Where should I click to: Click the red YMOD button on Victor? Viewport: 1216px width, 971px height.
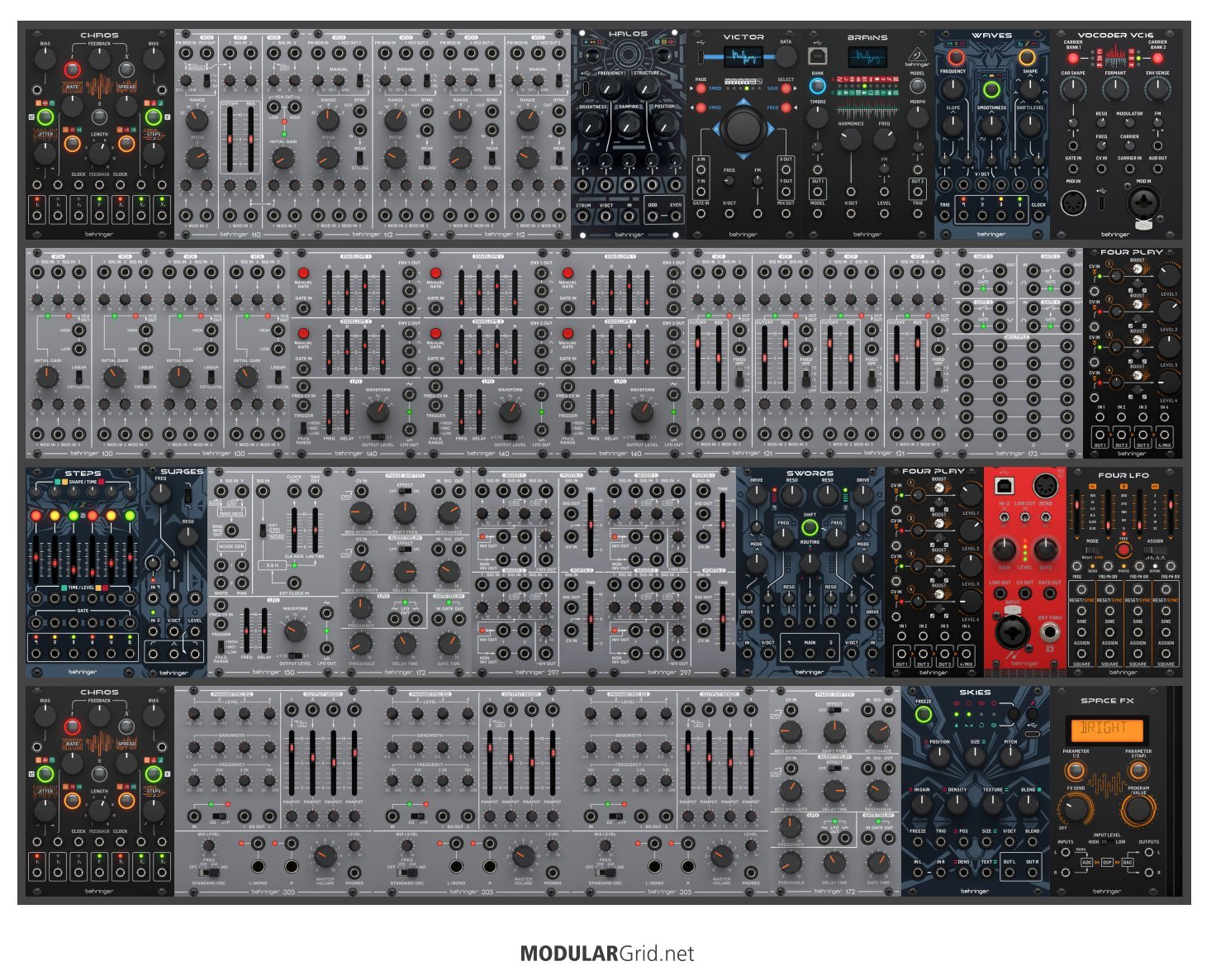701,107
